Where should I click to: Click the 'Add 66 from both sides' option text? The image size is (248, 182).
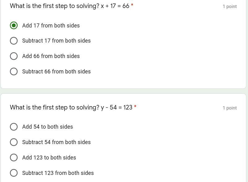click(x=51, y=56)
